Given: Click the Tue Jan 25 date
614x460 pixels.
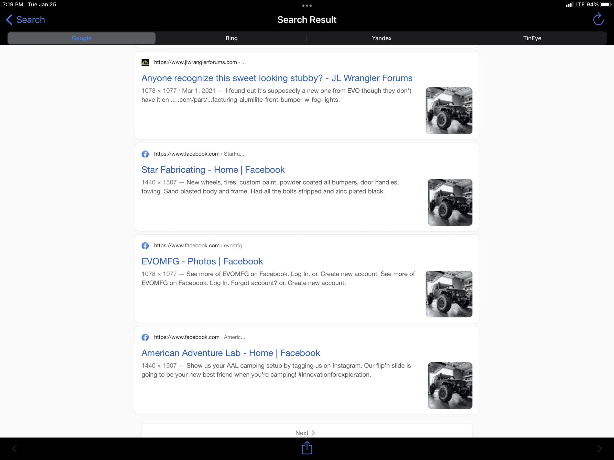Looking at the screenshot, I should (x=42, y=4).
